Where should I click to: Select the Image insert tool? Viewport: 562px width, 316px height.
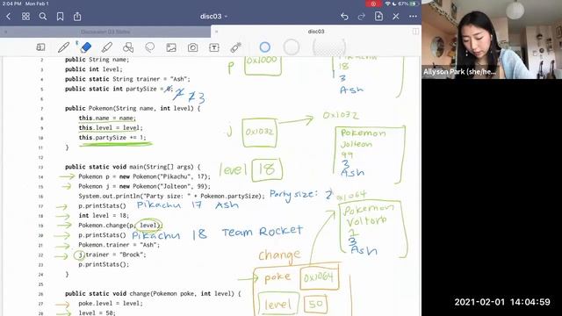pos(171,47)
